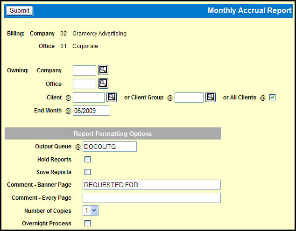Open the Owning Office lookup icon

click(x=103, y=84)
